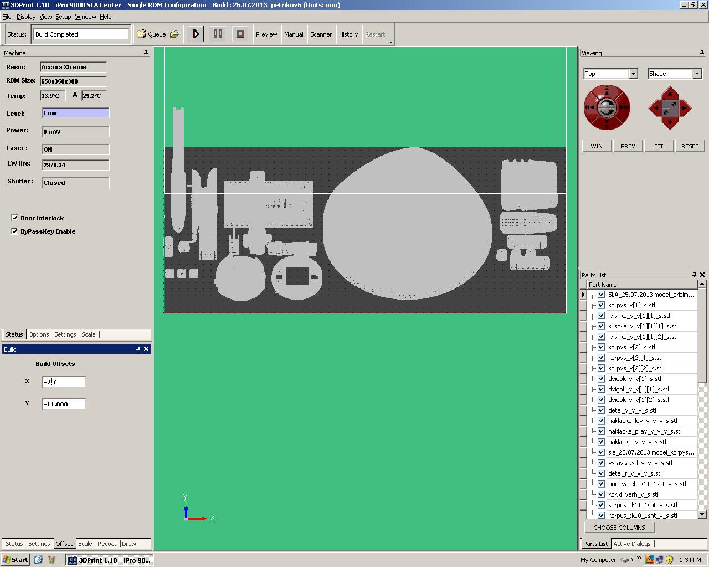Uncheck korpys_v[1]_s.stl in Parts List
709x567 pixels.
point(601,305)
